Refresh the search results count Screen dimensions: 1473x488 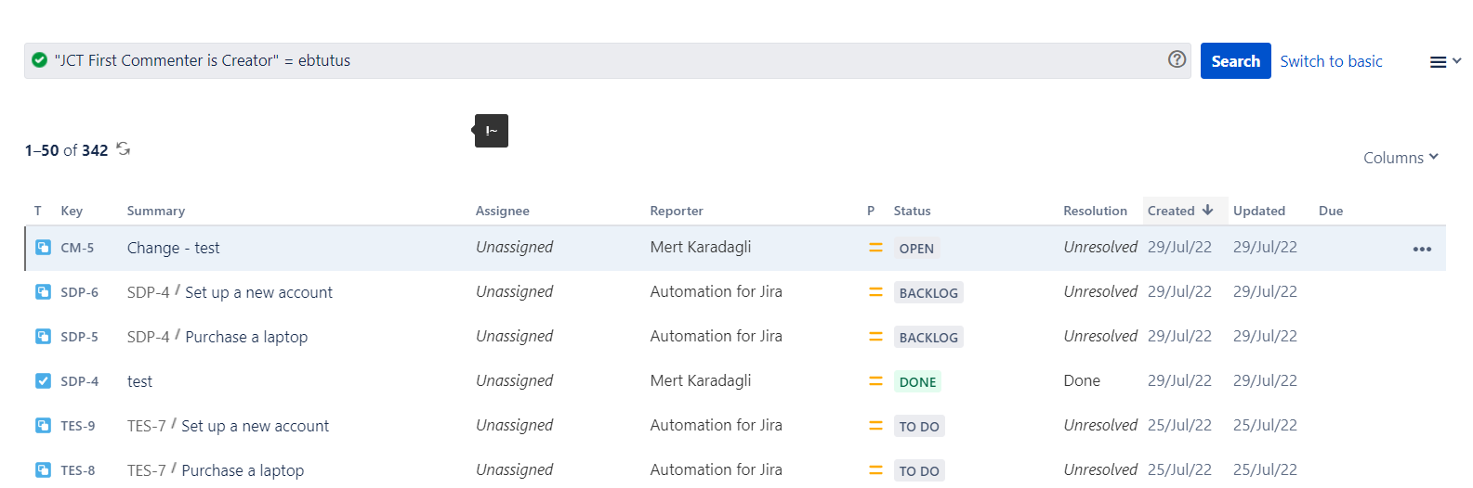123,149
